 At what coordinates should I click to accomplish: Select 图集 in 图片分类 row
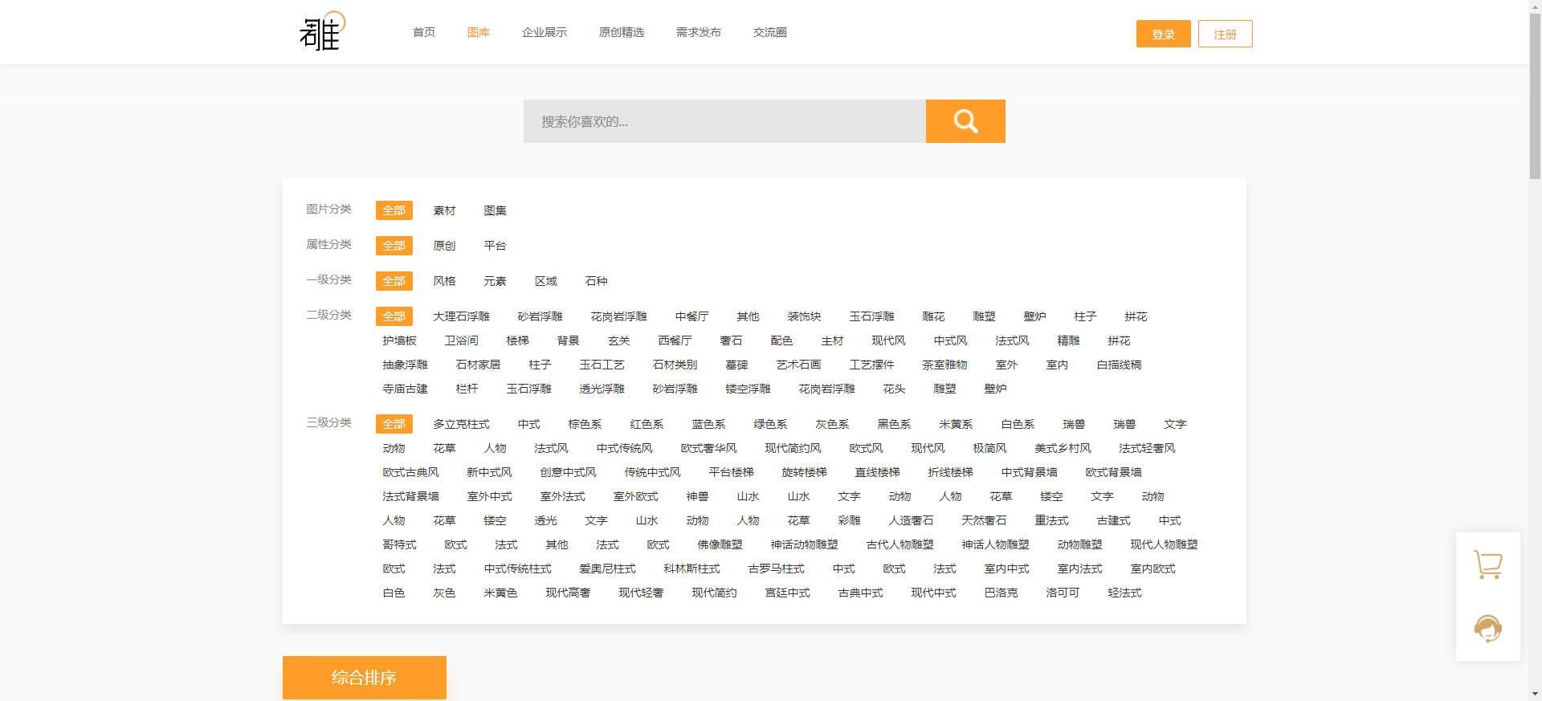(496, 210)
